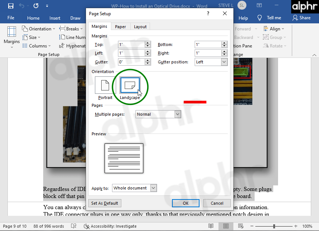Click the 100% zoom level

tap(307, 226)
